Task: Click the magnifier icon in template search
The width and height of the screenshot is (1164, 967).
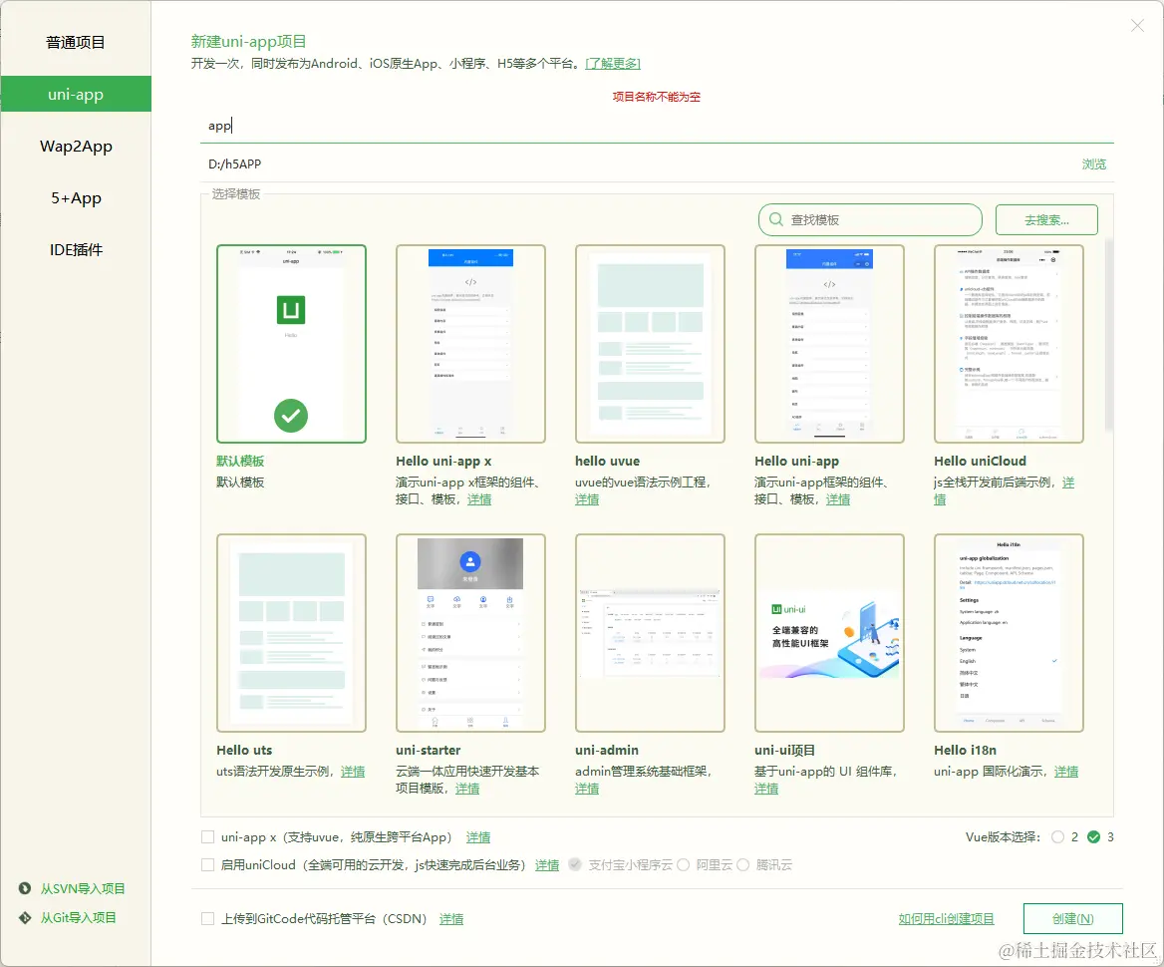Action: tap(775, 220)
